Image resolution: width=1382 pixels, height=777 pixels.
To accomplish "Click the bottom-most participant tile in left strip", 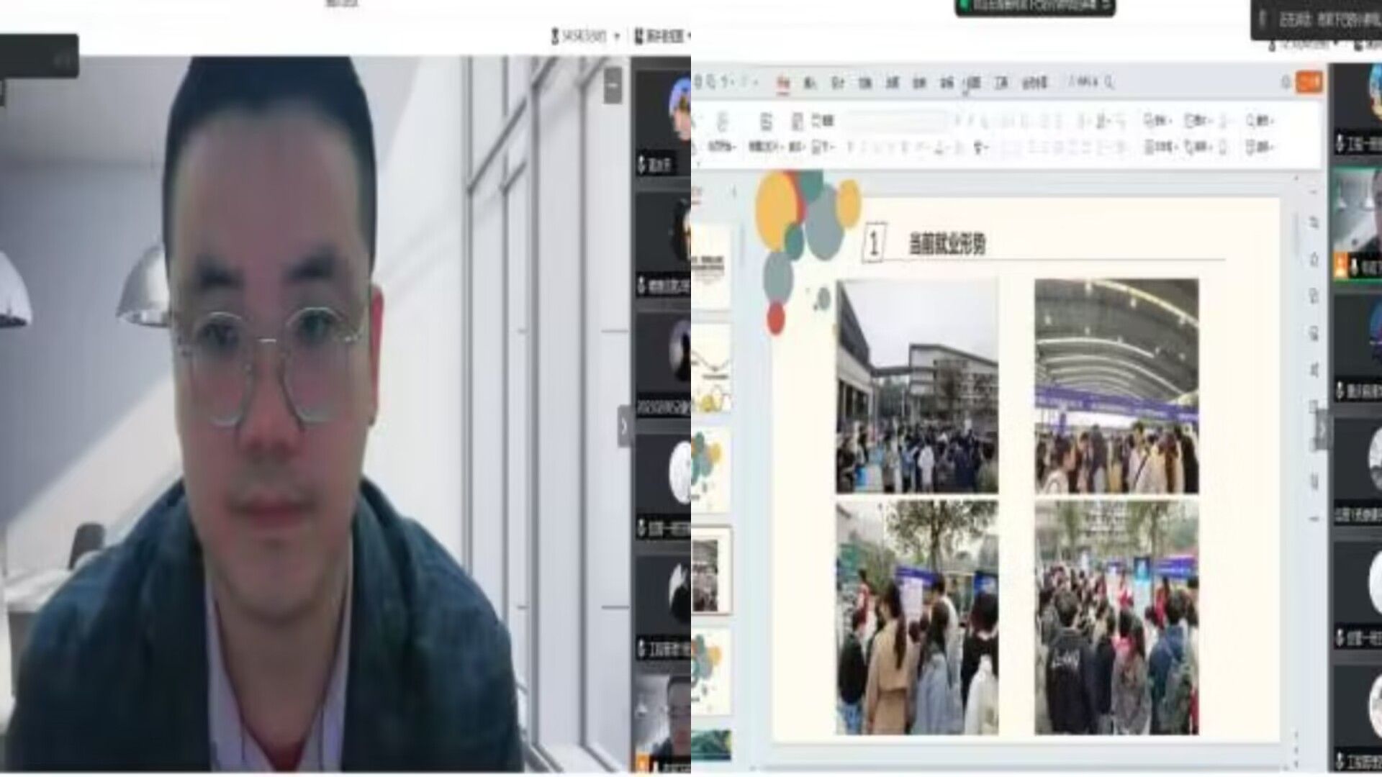I will click(662, 723).
